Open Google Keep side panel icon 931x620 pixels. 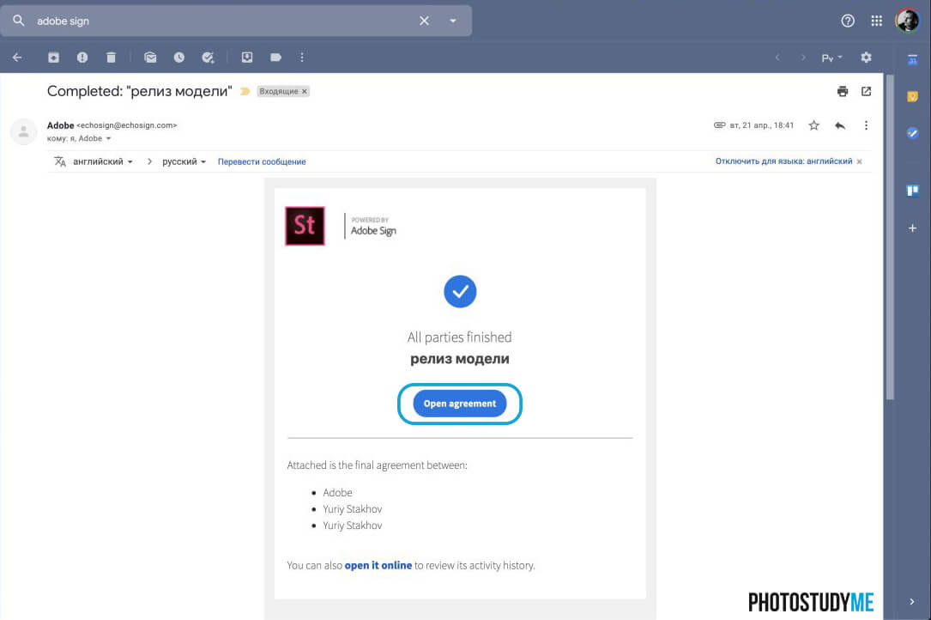(x=913, y=96)
